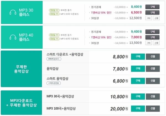
Task: Gift the MP3 40 플러스 30일권
Action: [156, 43]
